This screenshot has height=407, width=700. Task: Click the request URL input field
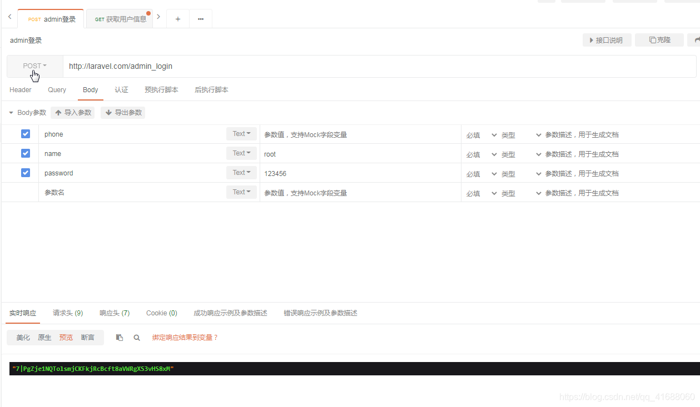point(379,66)
